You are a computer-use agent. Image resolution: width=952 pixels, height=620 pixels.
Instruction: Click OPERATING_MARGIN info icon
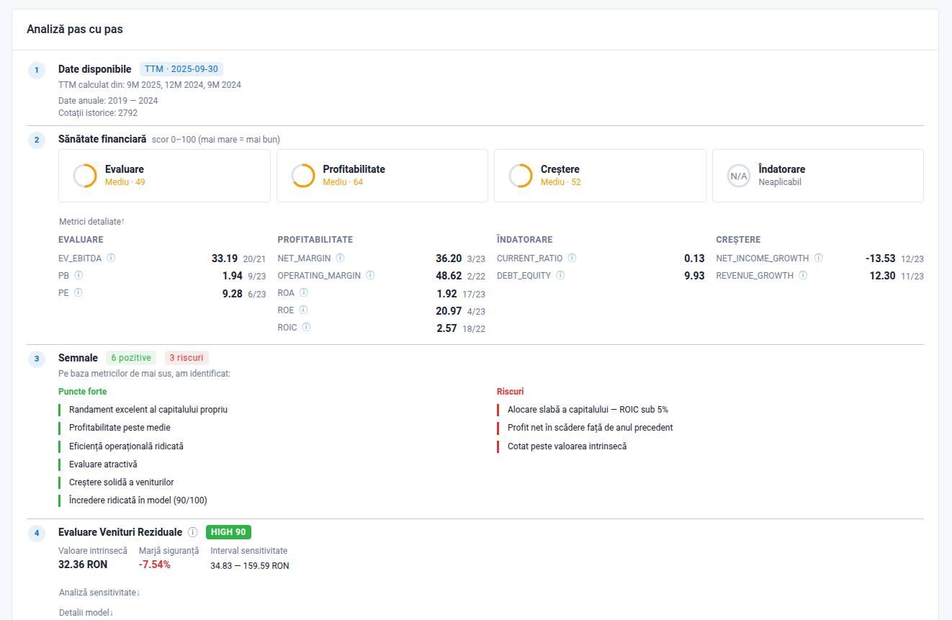370,275
